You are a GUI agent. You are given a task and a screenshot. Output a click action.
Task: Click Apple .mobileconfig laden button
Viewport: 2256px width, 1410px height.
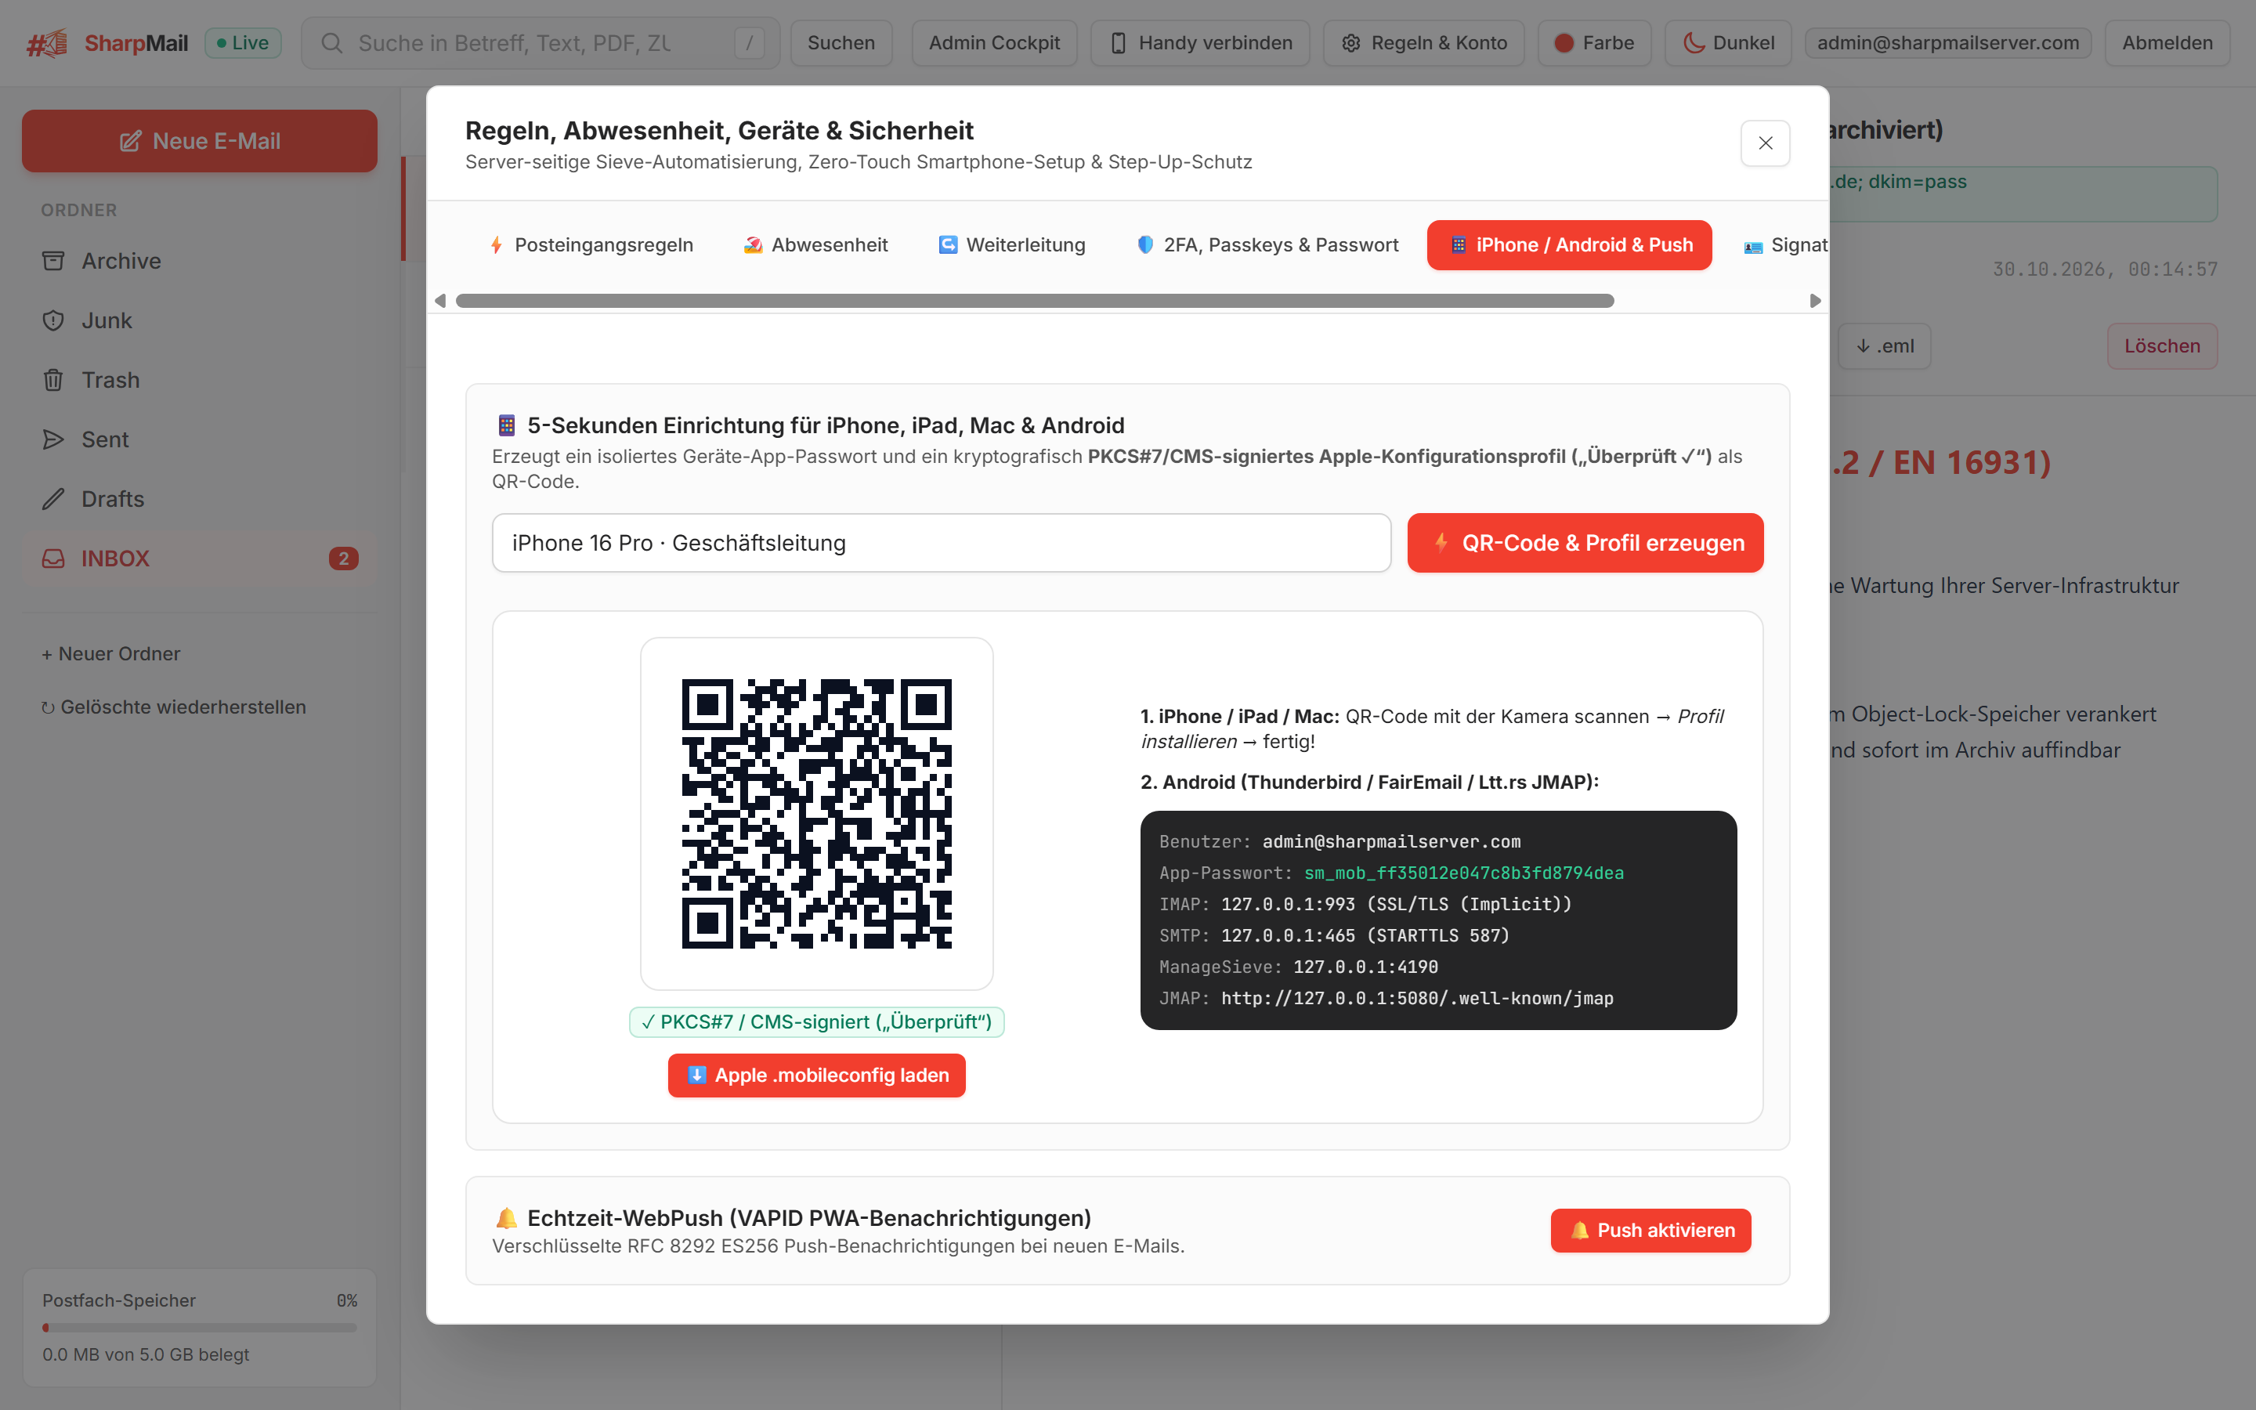[817, 1076]
